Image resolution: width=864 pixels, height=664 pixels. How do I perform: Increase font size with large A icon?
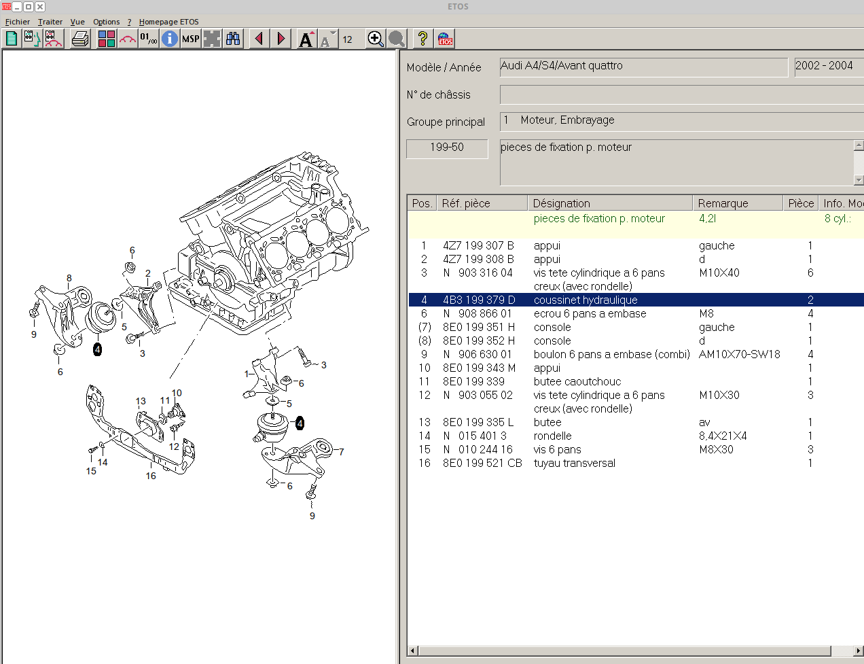click(x=307, y=39)
